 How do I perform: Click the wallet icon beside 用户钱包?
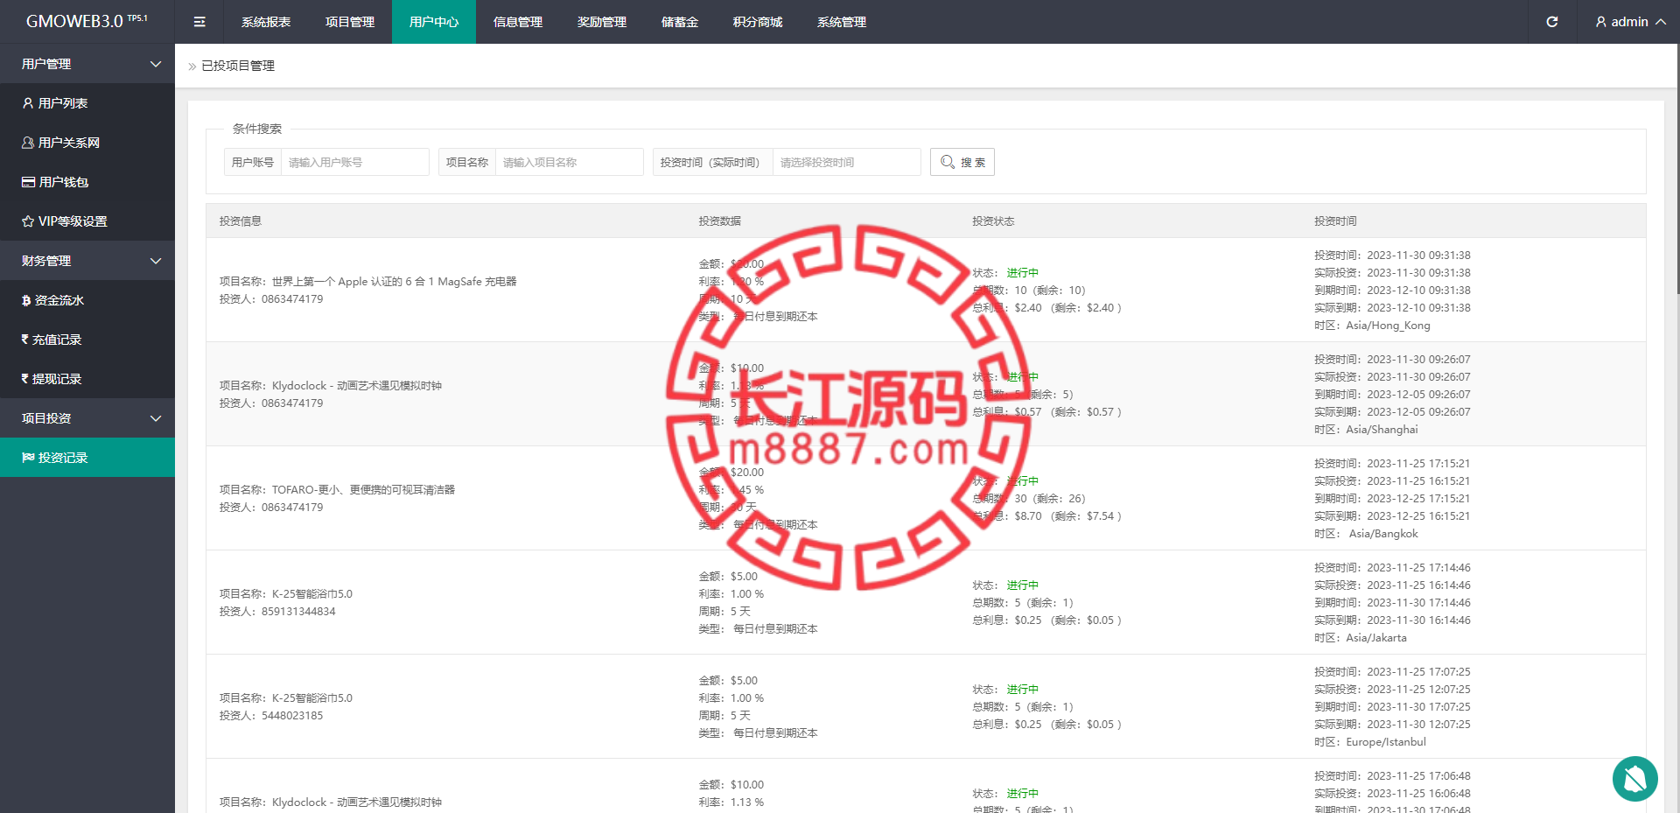pyautogui.click(x=28, y=182)
